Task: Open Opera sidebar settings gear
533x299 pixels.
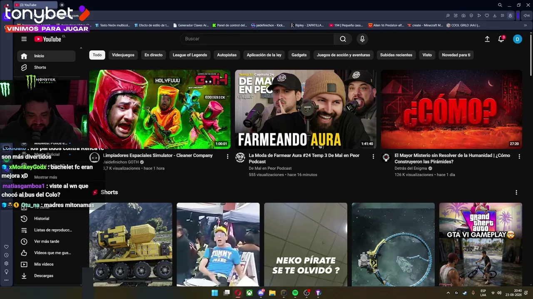Action: click(6, 264)
